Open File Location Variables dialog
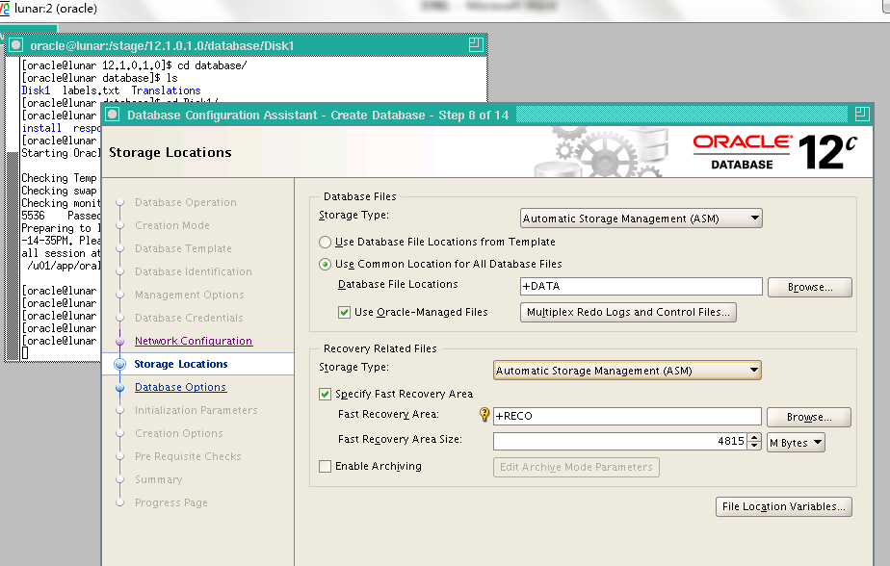 784,506
